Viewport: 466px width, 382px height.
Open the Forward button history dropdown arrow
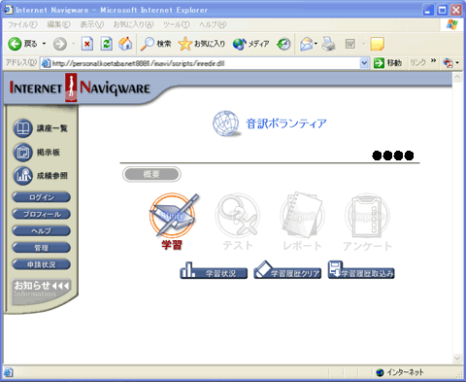(73, 44)
